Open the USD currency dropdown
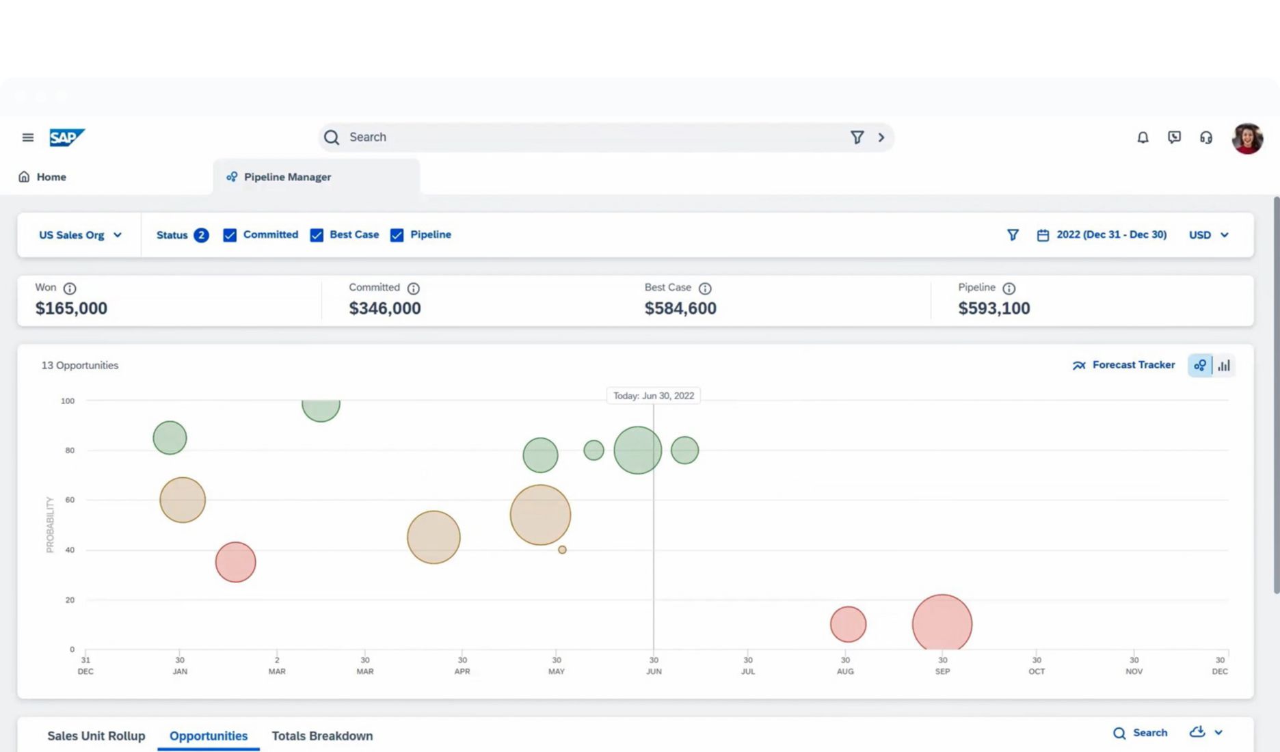Screen dimensions: 1280x752 (1208, 235)
